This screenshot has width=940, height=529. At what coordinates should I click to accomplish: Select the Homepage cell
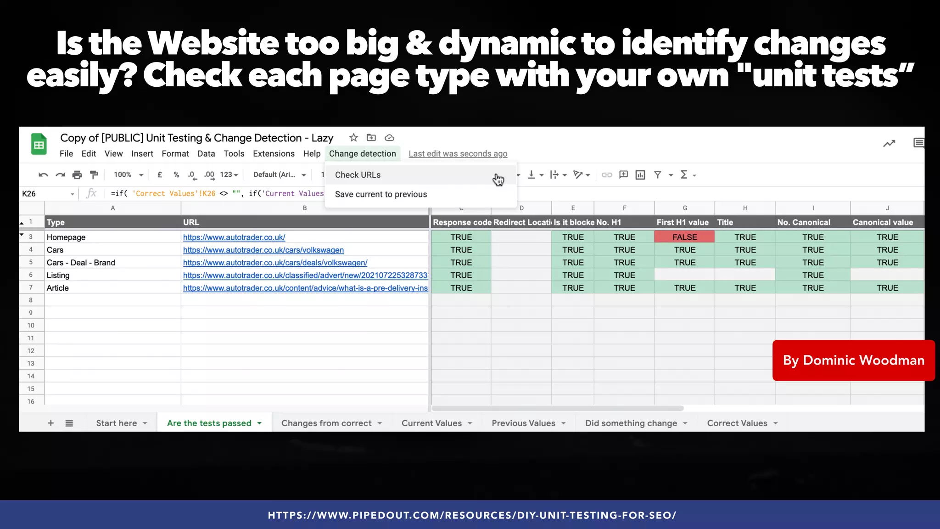pyautogui.click(x=113, y=237)
